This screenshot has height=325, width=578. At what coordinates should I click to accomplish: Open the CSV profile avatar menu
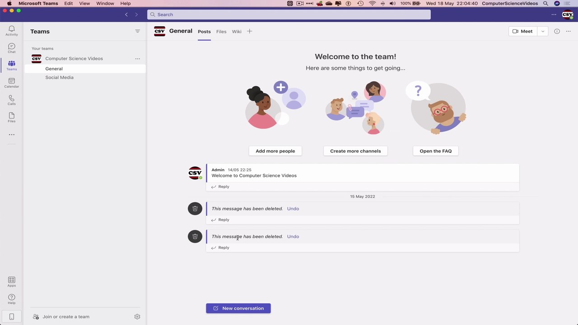[x=568, y=14]
